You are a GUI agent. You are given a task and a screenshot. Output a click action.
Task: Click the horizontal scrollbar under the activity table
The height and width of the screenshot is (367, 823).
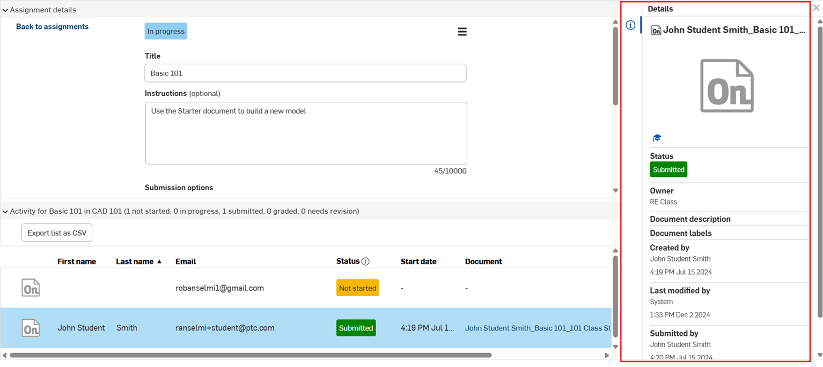[251, 355]
